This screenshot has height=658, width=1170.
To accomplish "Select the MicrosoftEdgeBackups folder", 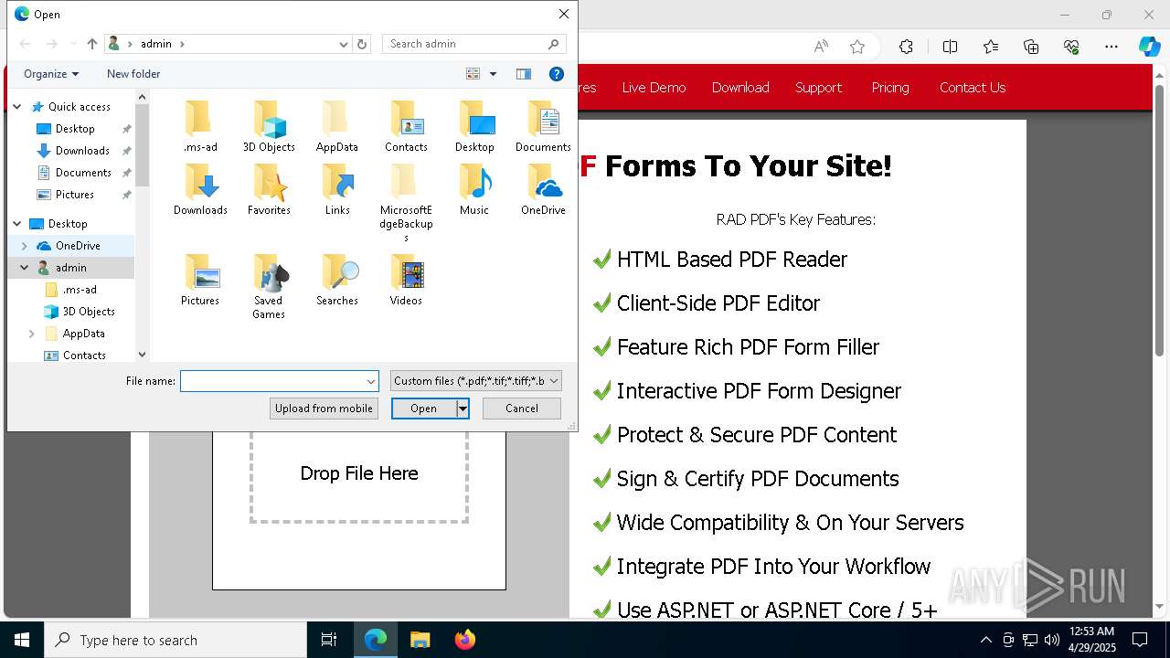I will pyautogui.click(x=406, y=203).
